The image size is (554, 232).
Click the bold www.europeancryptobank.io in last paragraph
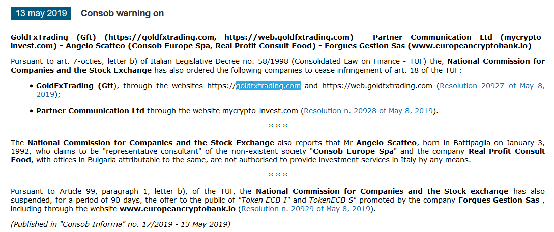click(178, 209)
